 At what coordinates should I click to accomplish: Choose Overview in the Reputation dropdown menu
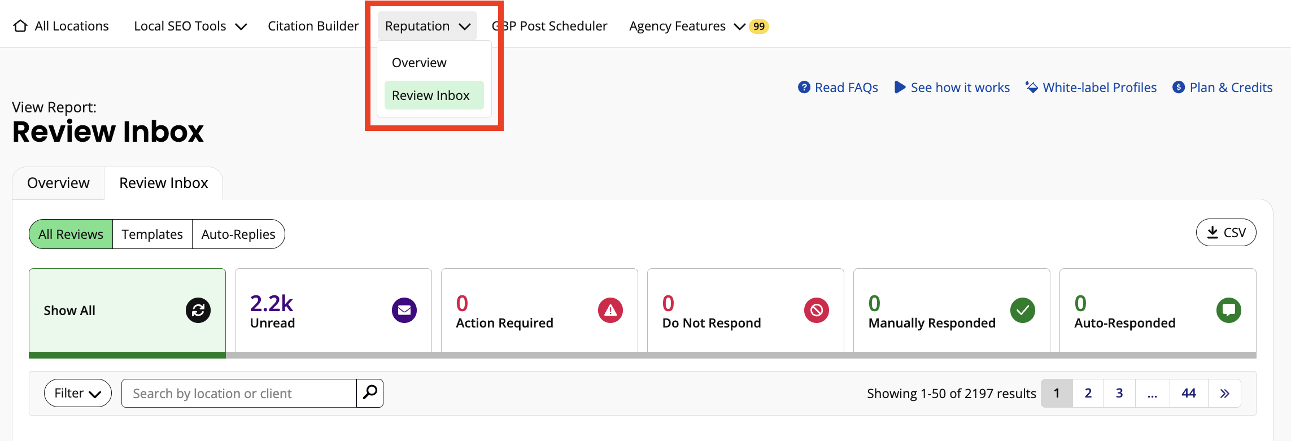[x=419, y=63]
